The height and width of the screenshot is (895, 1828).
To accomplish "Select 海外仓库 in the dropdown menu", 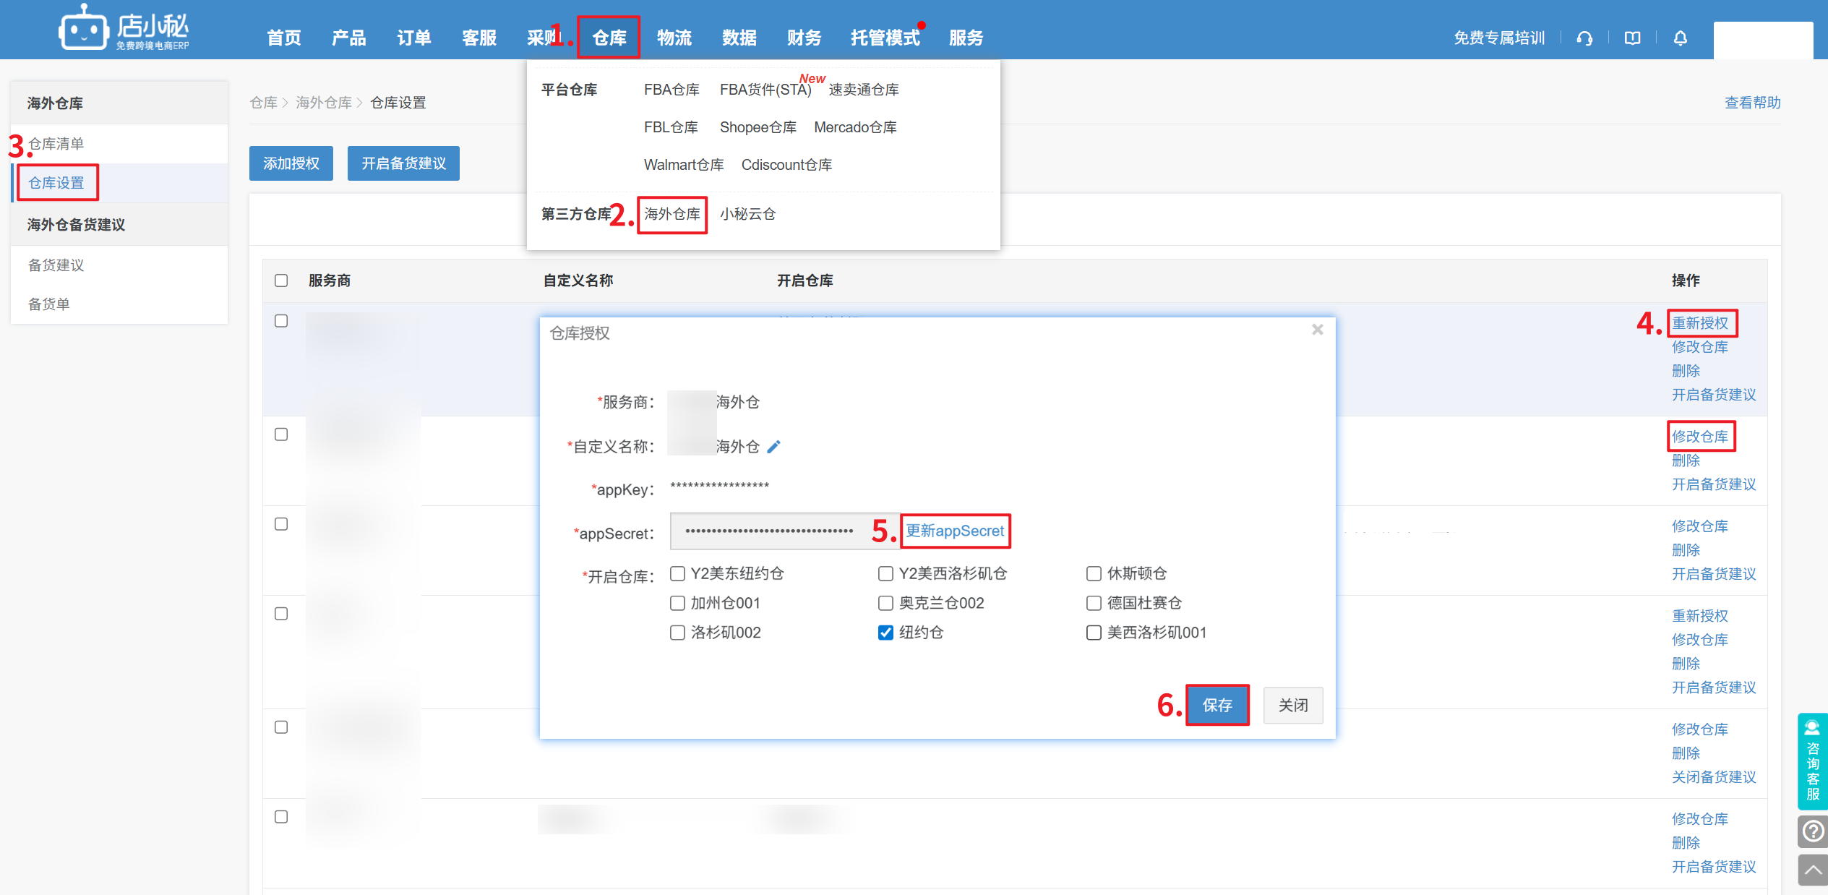I will pos(671,214).
